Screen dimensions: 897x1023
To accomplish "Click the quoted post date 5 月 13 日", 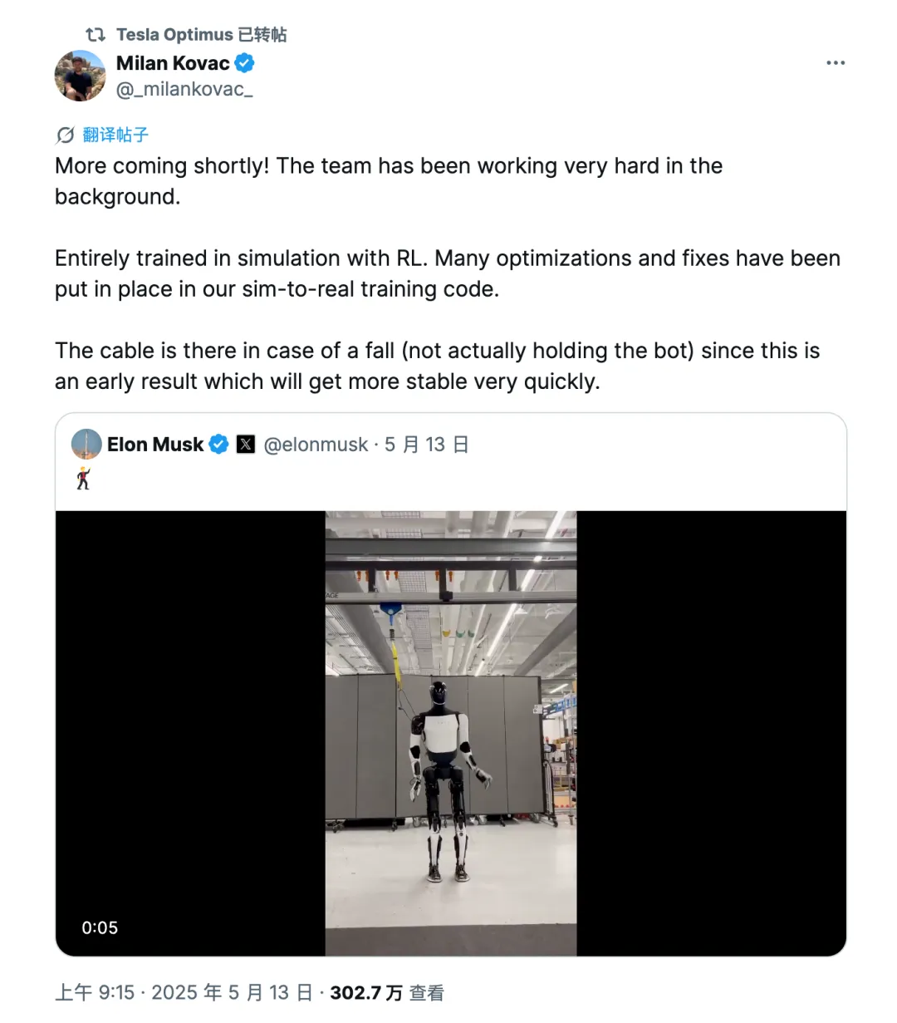I will point(427,445).
